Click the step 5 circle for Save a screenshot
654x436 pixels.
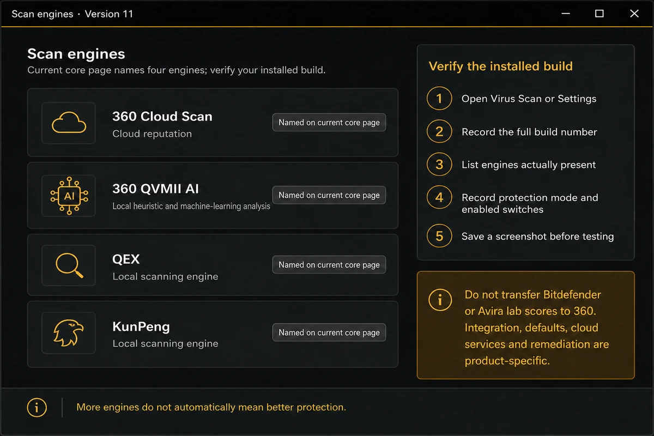pyautogui.click(x=439, y=236)
